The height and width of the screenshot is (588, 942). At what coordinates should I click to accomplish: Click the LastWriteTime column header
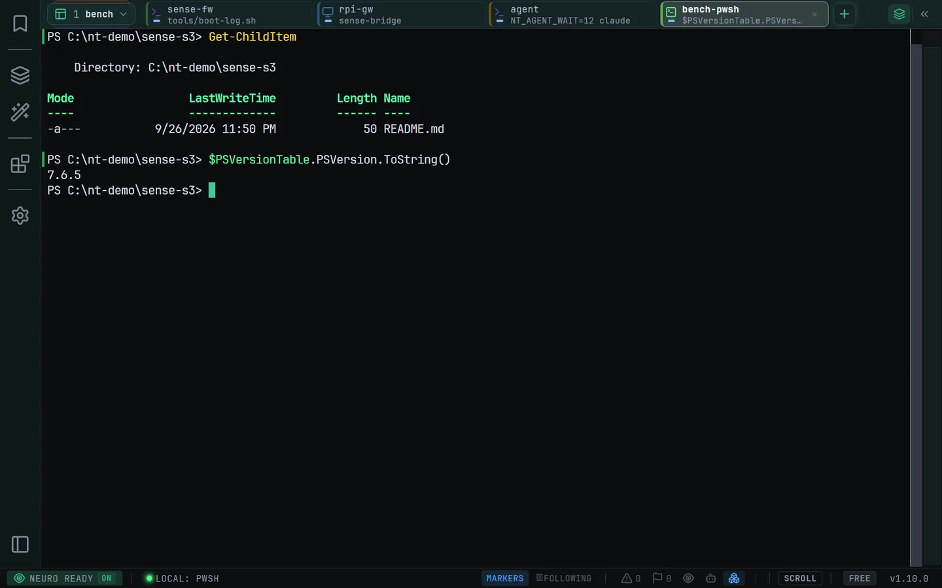(x=232, y=99)
